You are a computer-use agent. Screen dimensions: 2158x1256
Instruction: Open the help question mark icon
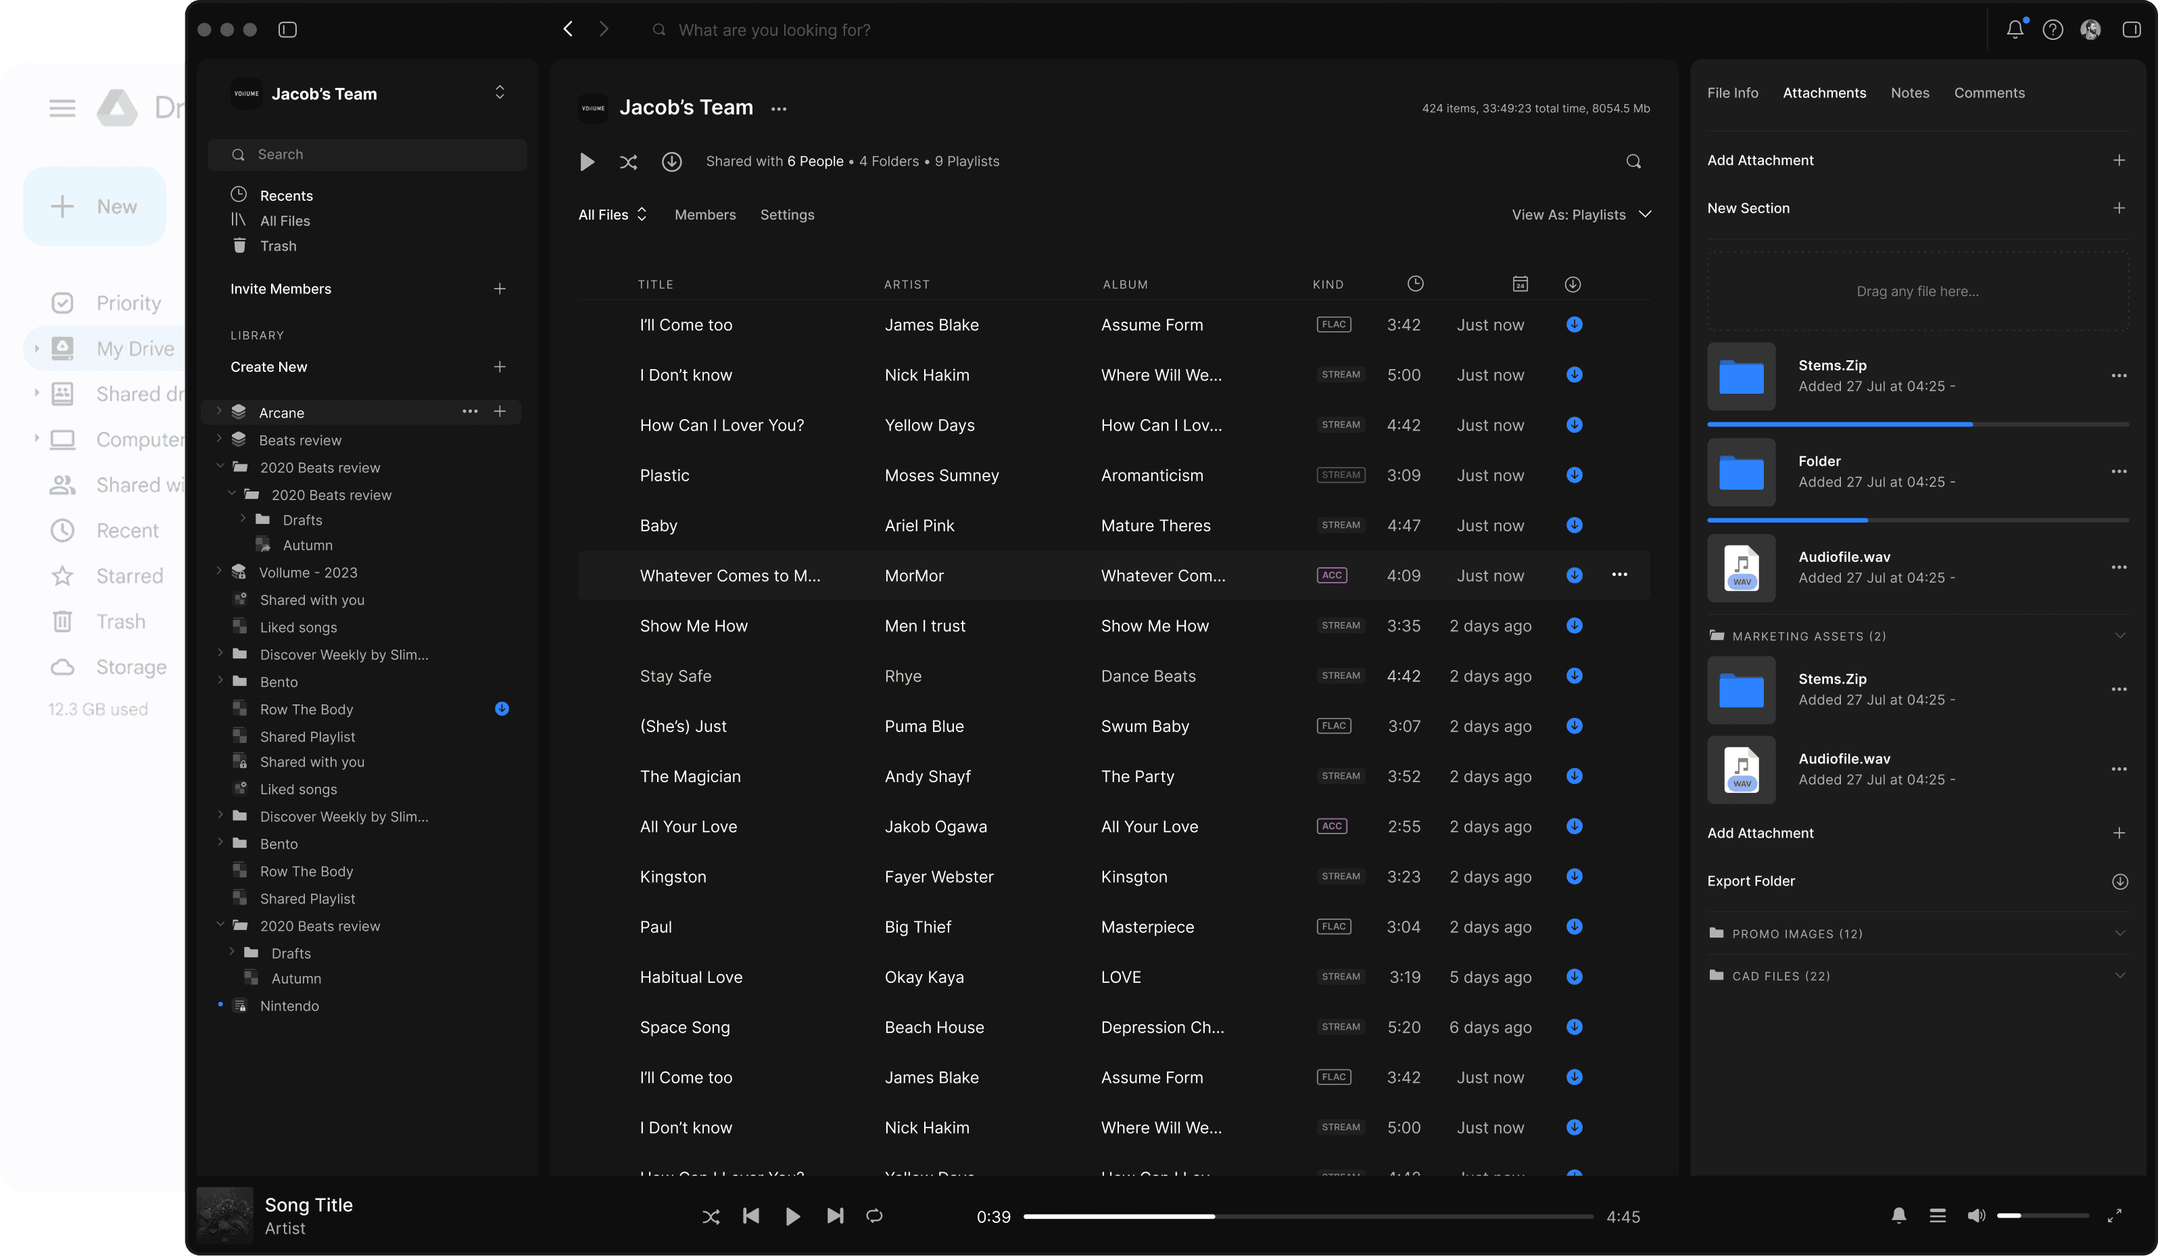point(2053,30)
